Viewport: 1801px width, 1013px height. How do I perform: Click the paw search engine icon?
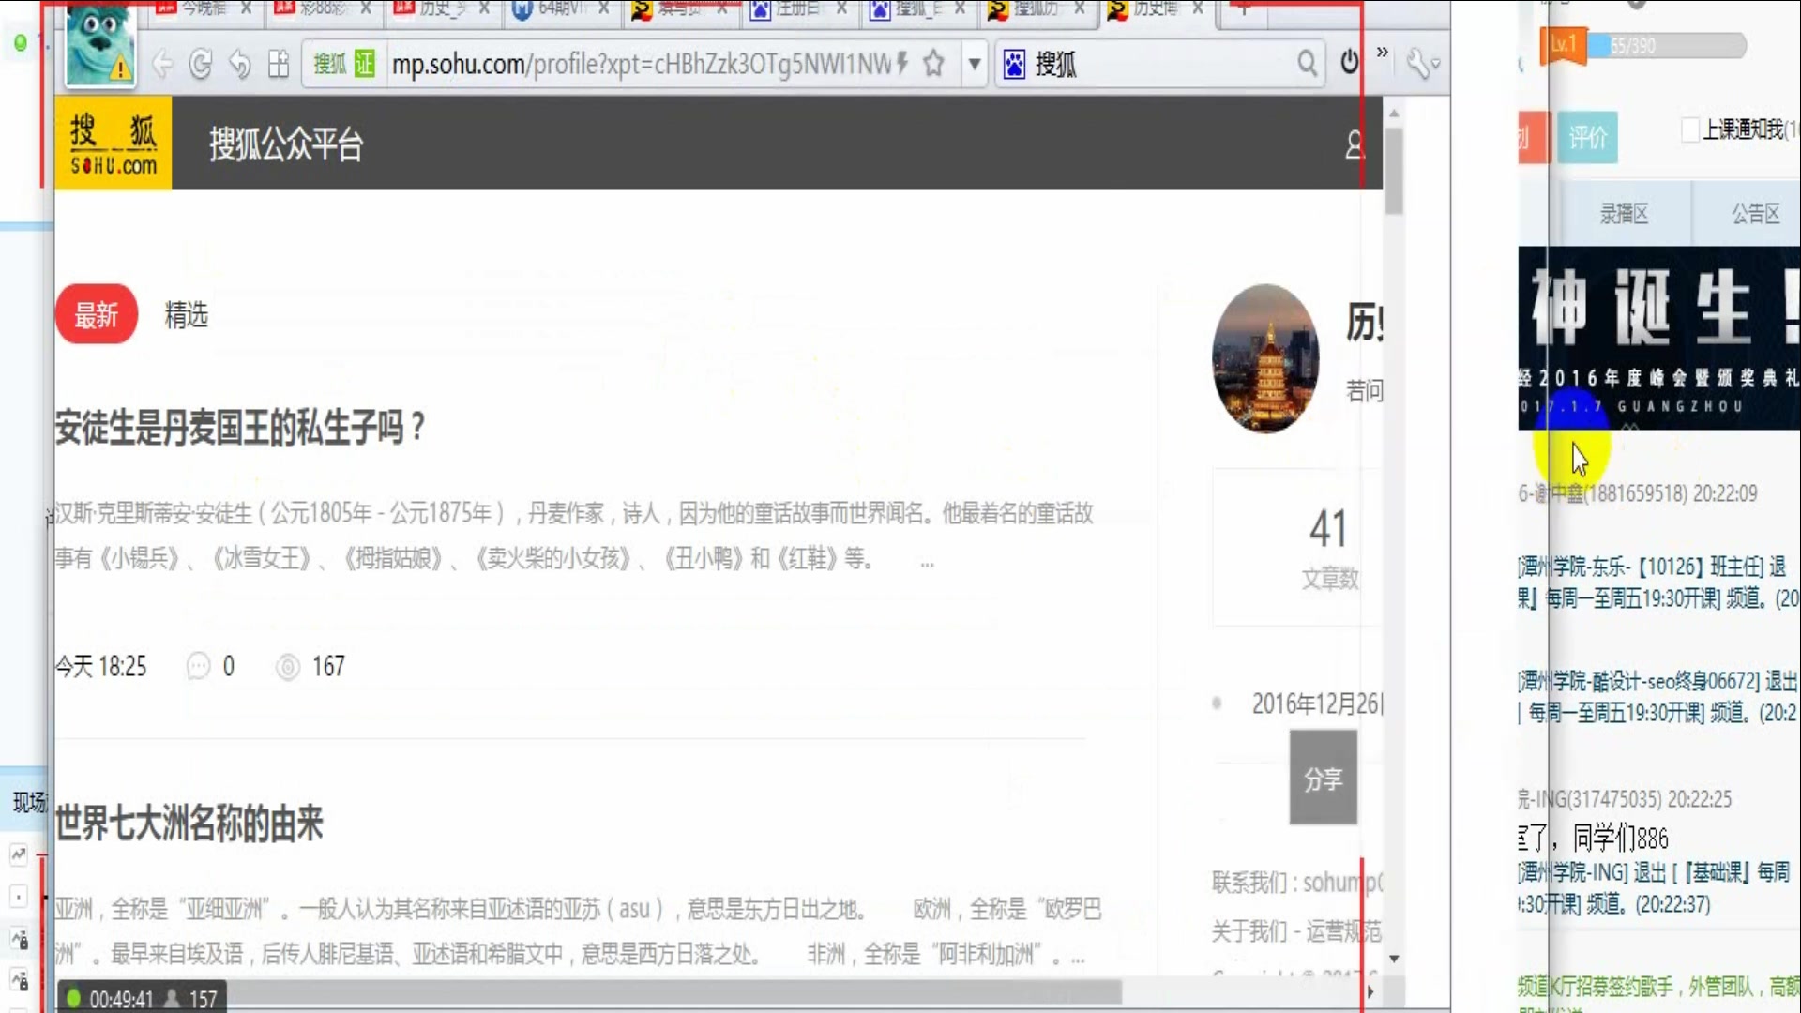click(1014, 64)
